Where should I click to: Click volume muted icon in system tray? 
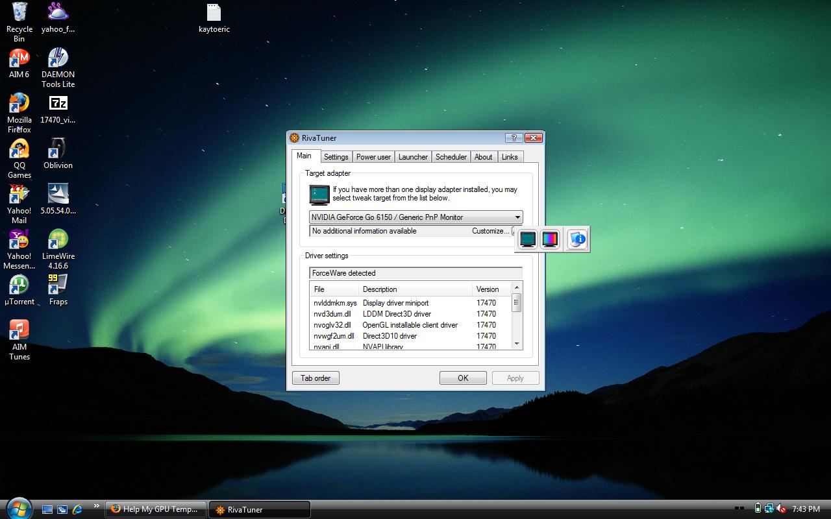[781, 509]
